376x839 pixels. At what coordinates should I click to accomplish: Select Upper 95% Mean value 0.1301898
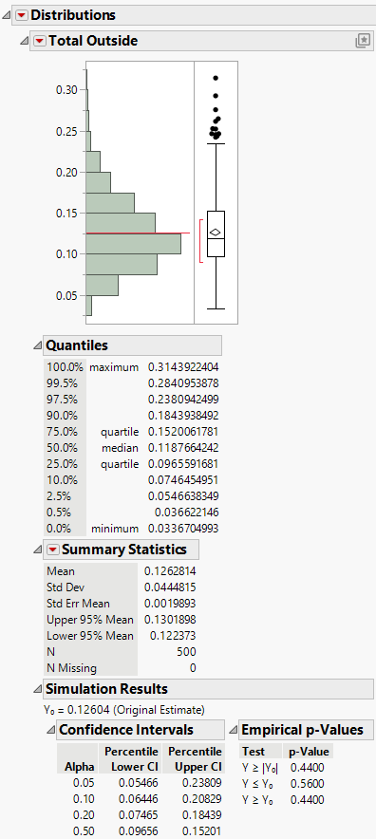click(x=170, y=620)
